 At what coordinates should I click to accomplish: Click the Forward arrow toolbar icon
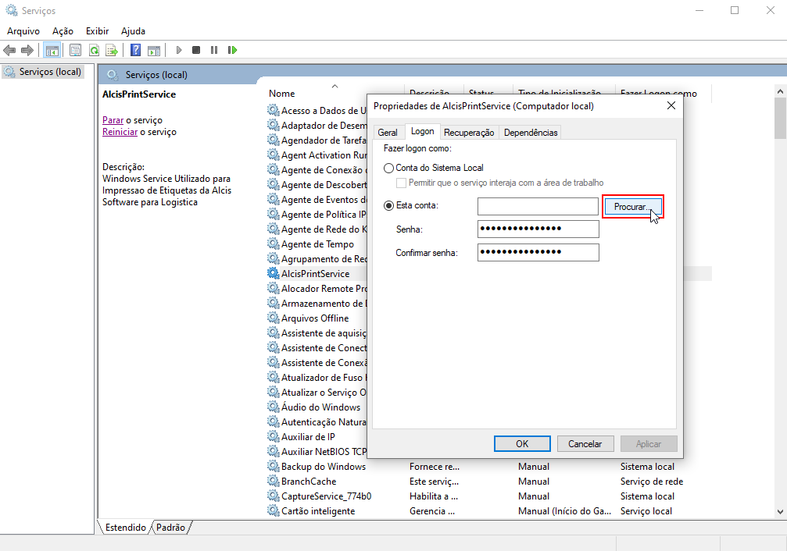[x=27, y=50]
